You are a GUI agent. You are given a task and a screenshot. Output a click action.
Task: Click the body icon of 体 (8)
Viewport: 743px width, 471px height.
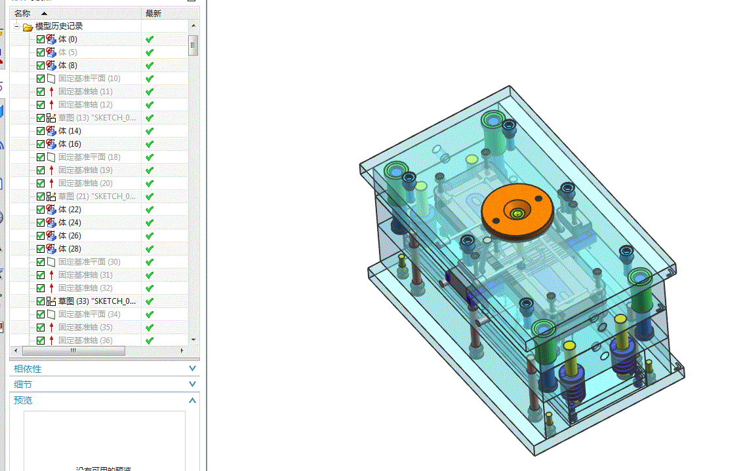click(x=51, y=66)
